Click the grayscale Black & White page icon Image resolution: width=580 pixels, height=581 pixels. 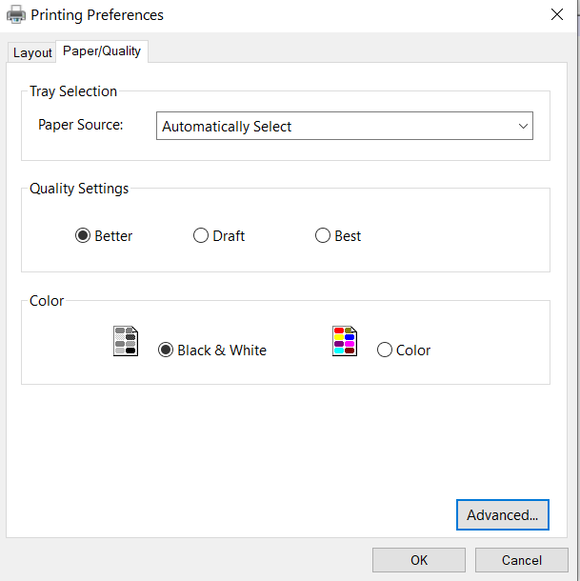click(125, 341)
